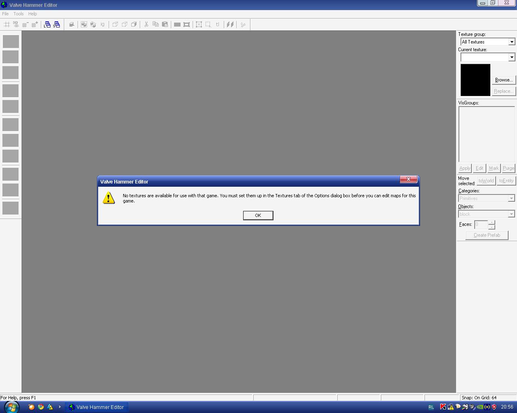Click the Hammer icon in title bar
The width and height of the screenshot is (517, 413).
(x=4, y=5)
